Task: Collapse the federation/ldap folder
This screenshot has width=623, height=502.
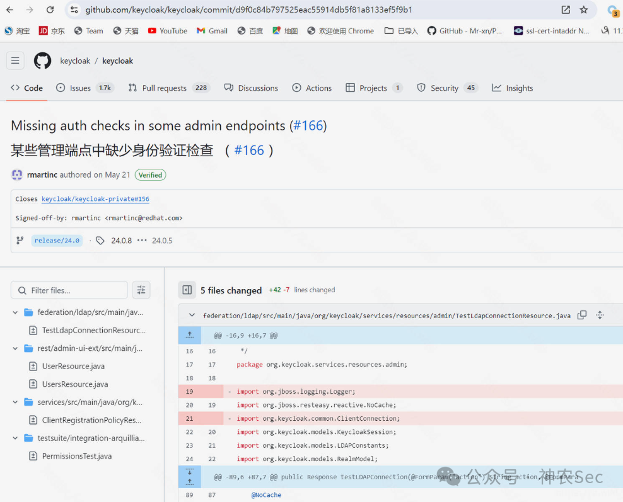Action: [15, 312]
